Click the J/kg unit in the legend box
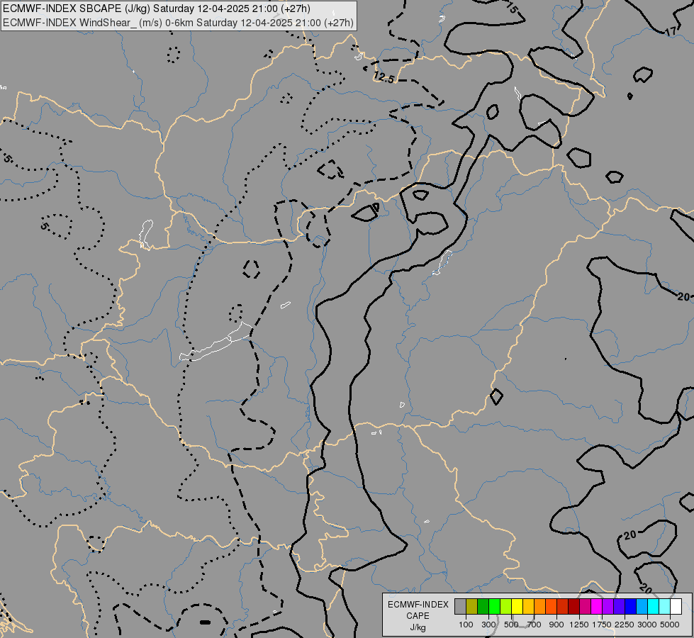The height and width of the screenshot is (638, 694). [x=418, y=627]
